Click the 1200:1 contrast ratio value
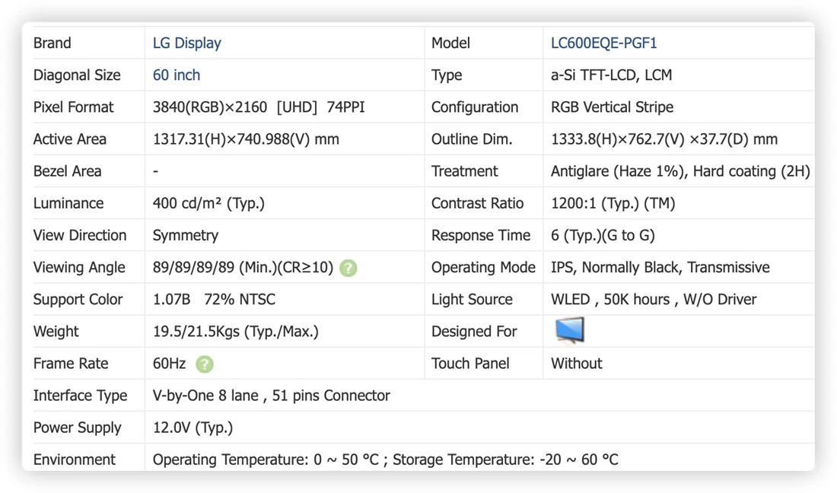Image resolution: width=837 pixels, height=493 pixels. coord(613,202)
